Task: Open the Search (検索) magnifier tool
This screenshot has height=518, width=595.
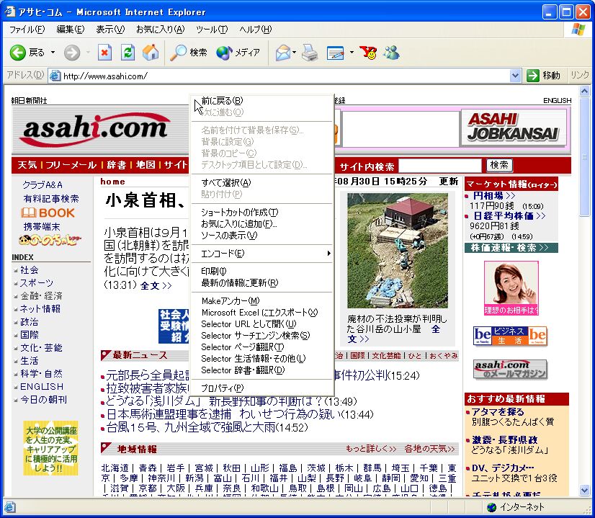Action: pos(189,53)
